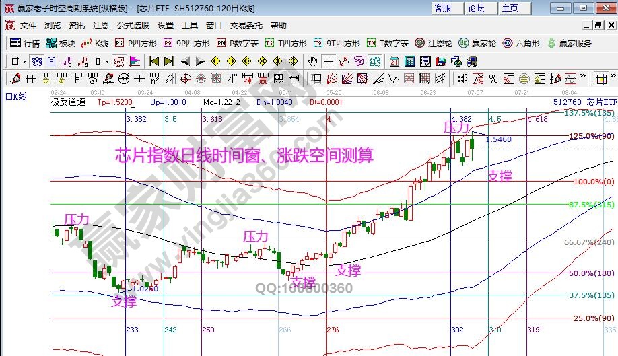Open the P四方形 tool
This screenshot has height=356, width=618.
click(x=136, y=43)
